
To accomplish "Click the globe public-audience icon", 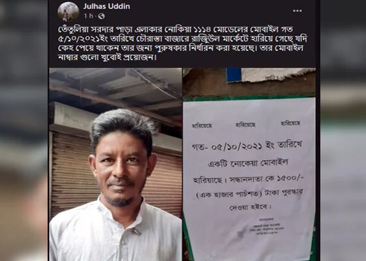I will tap(101, 16).
